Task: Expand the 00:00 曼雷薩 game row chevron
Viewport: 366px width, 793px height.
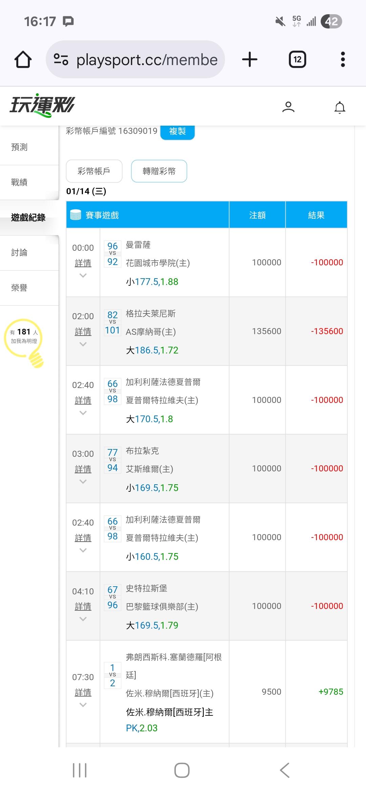Action: point(83,276)
